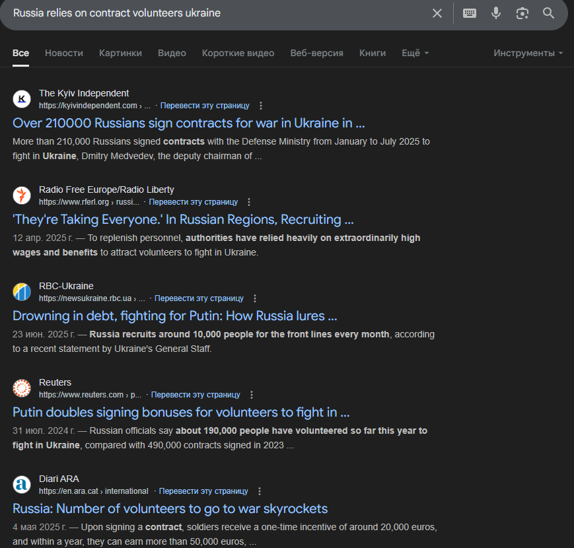The width and height of the screenshot is (574, 548).
Task: Switch to the Веб-версия tab
Action: click(316, 53)
